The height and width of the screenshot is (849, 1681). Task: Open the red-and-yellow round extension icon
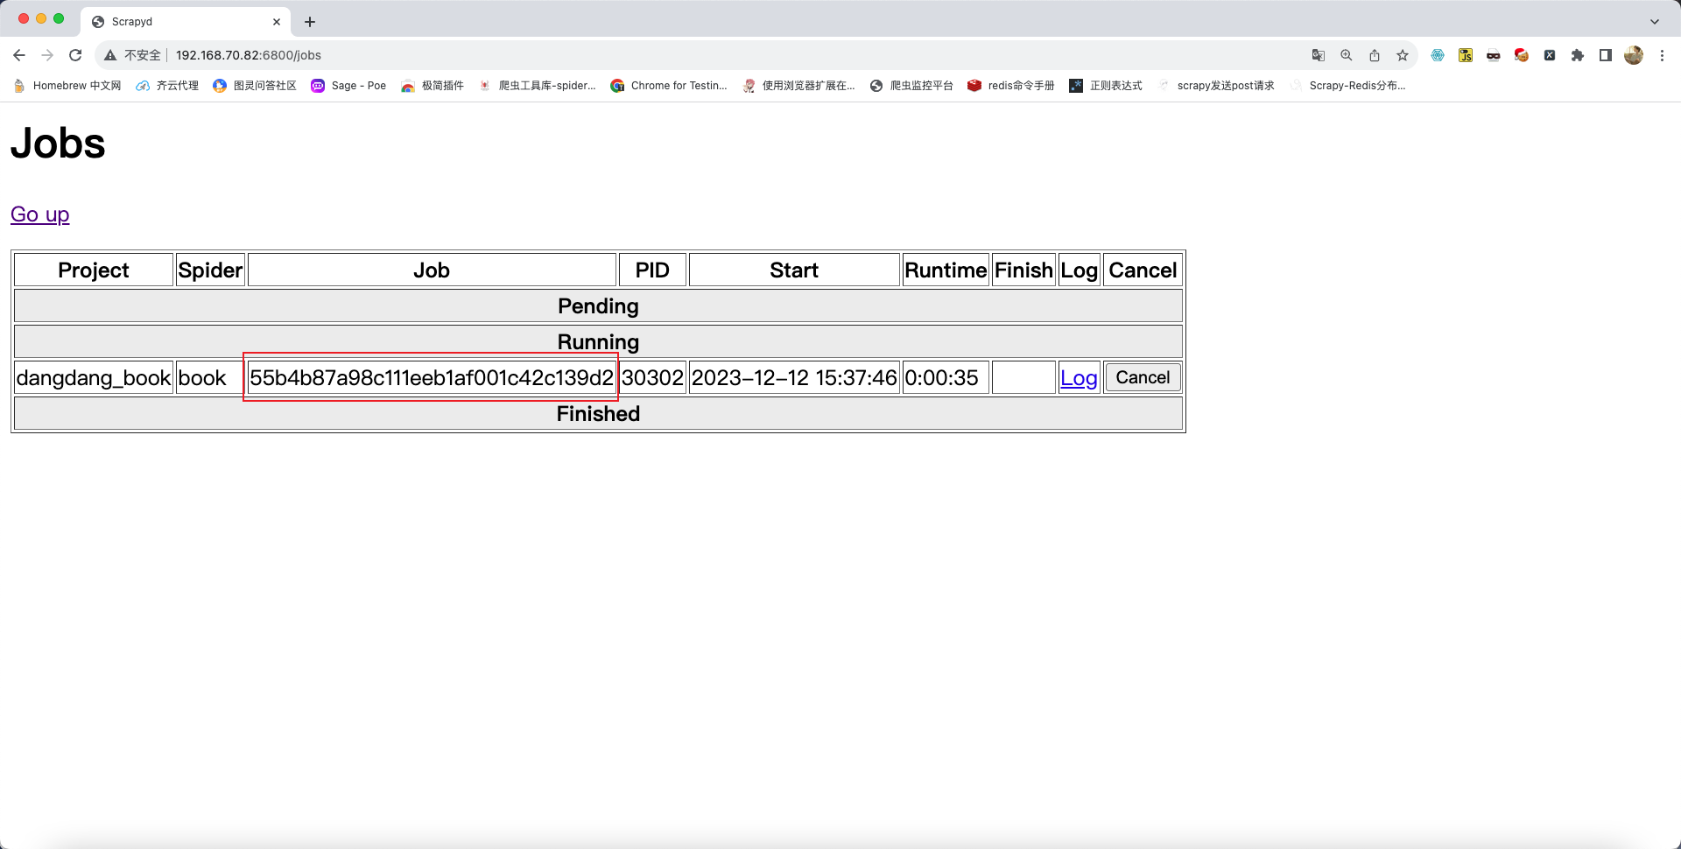click(1522, 55)
